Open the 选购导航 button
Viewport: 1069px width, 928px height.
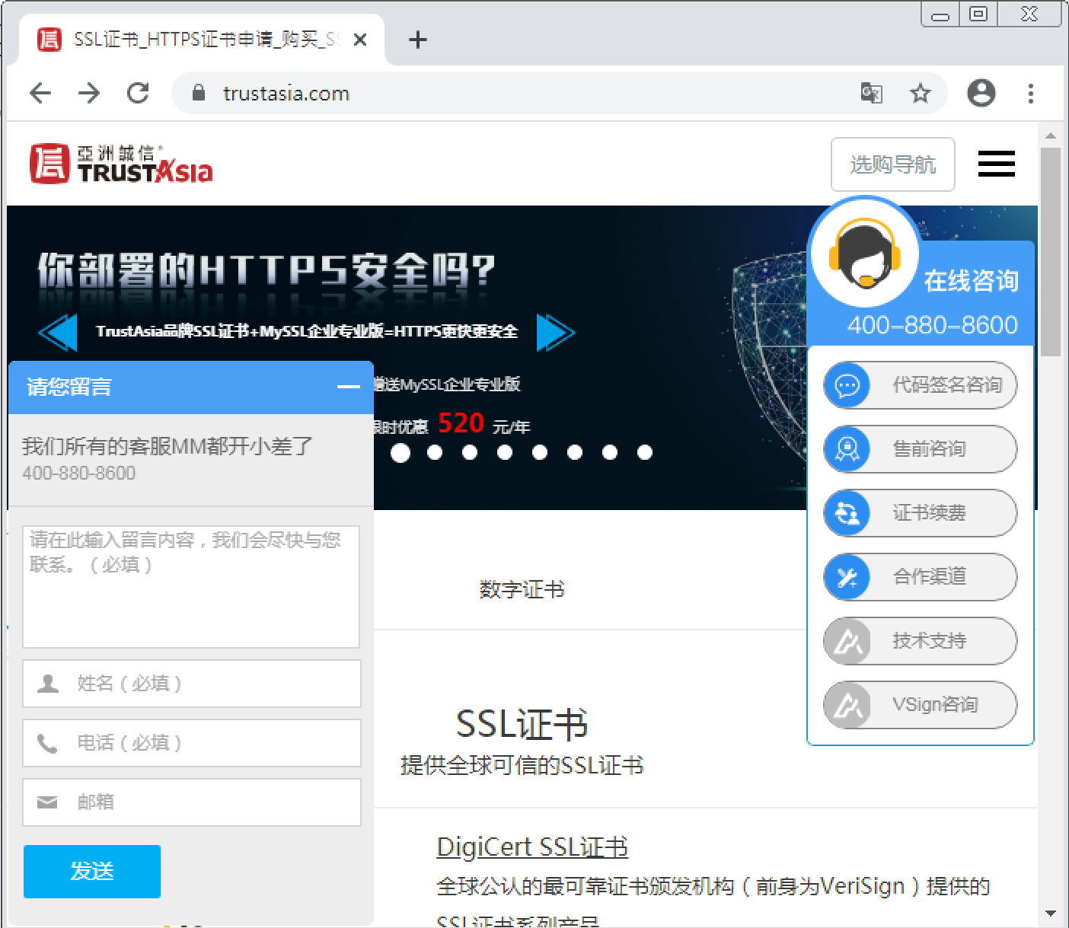893,164
